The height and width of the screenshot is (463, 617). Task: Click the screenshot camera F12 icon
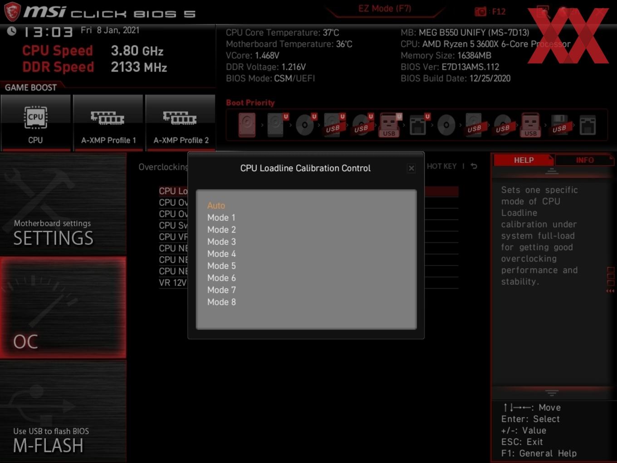[480, 11]
